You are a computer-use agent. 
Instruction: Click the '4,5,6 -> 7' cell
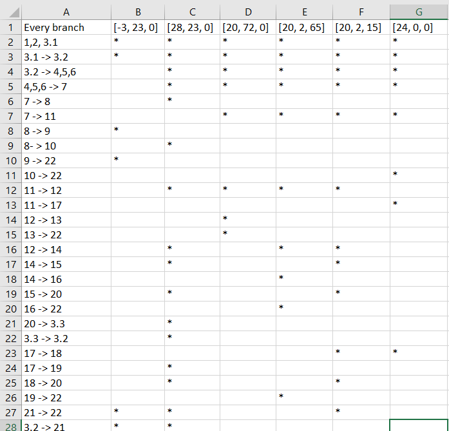66,87
